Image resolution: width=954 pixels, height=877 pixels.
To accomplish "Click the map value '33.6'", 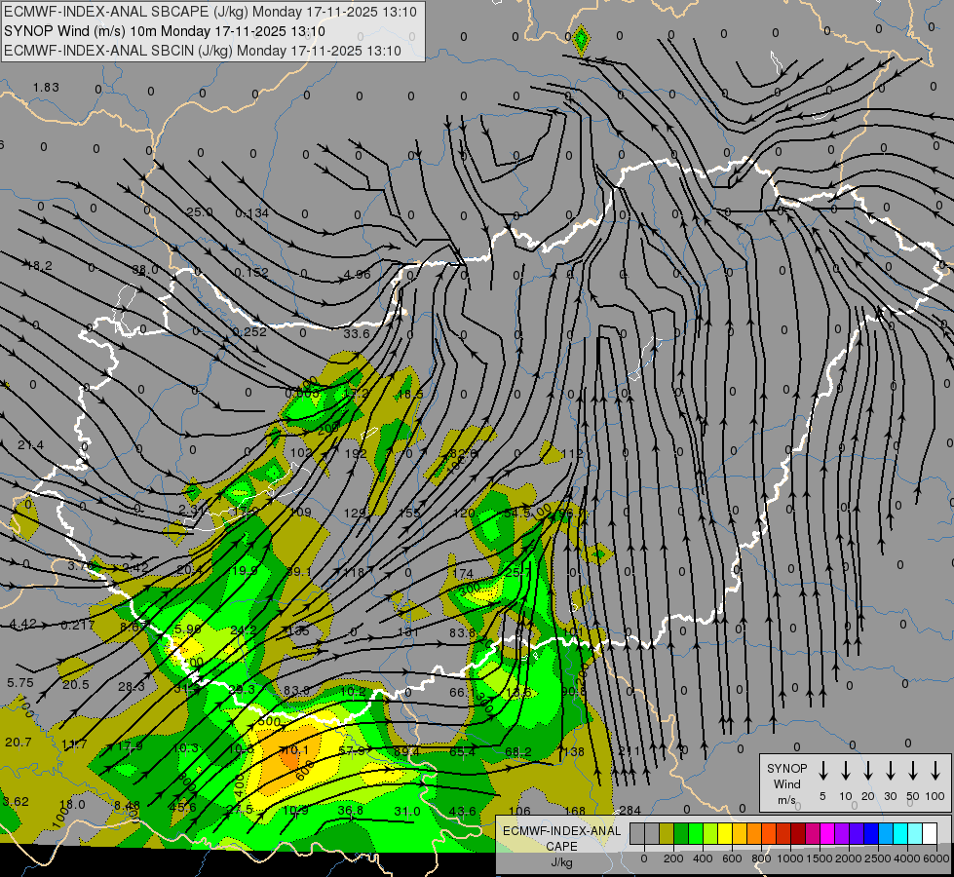I will point(356,333).
